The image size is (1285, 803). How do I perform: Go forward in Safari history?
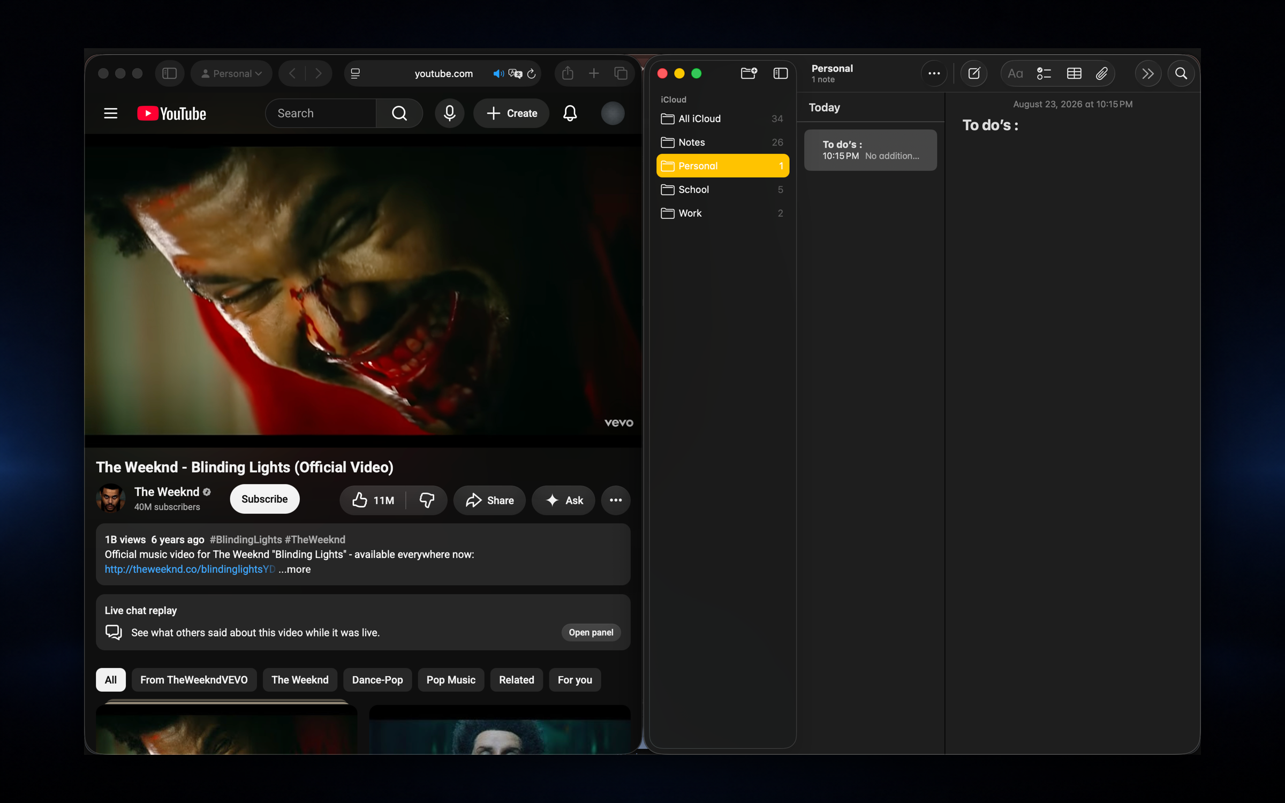pos(319,73)
